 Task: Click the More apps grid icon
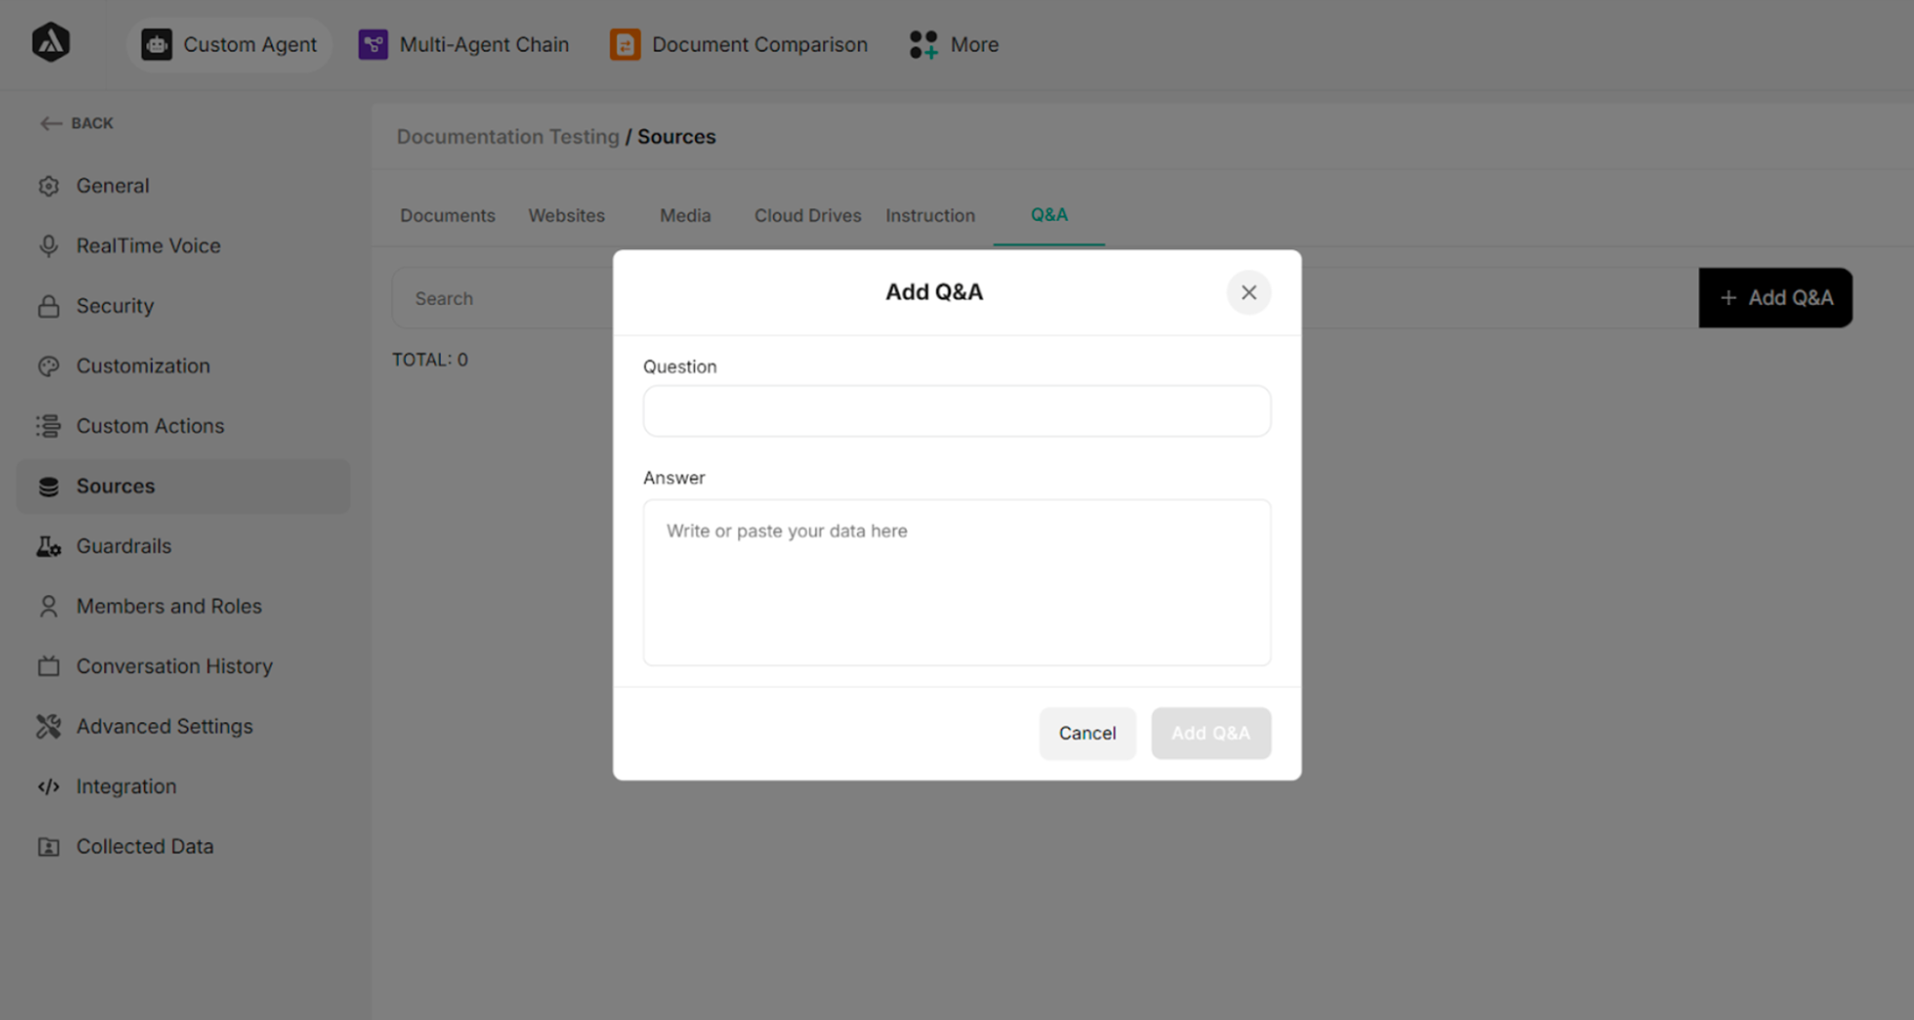click(x=923, y=45)
